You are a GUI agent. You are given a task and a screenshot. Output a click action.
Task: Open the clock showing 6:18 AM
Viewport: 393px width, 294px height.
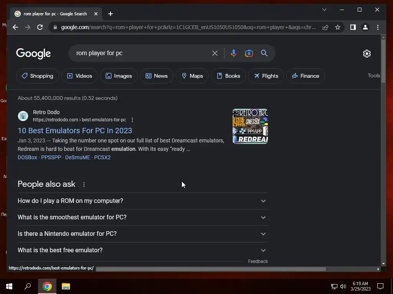coord(360,286)
